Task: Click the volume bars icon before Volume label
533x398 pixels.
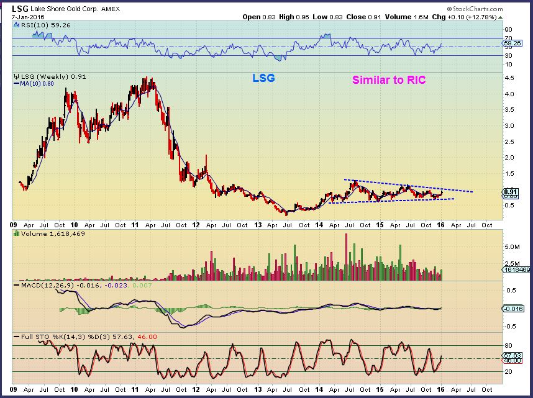Action: pyautogui.click(x=16, y=233)
